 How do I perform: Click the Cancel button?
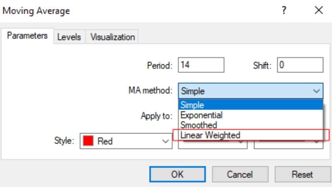pos(240,174)
